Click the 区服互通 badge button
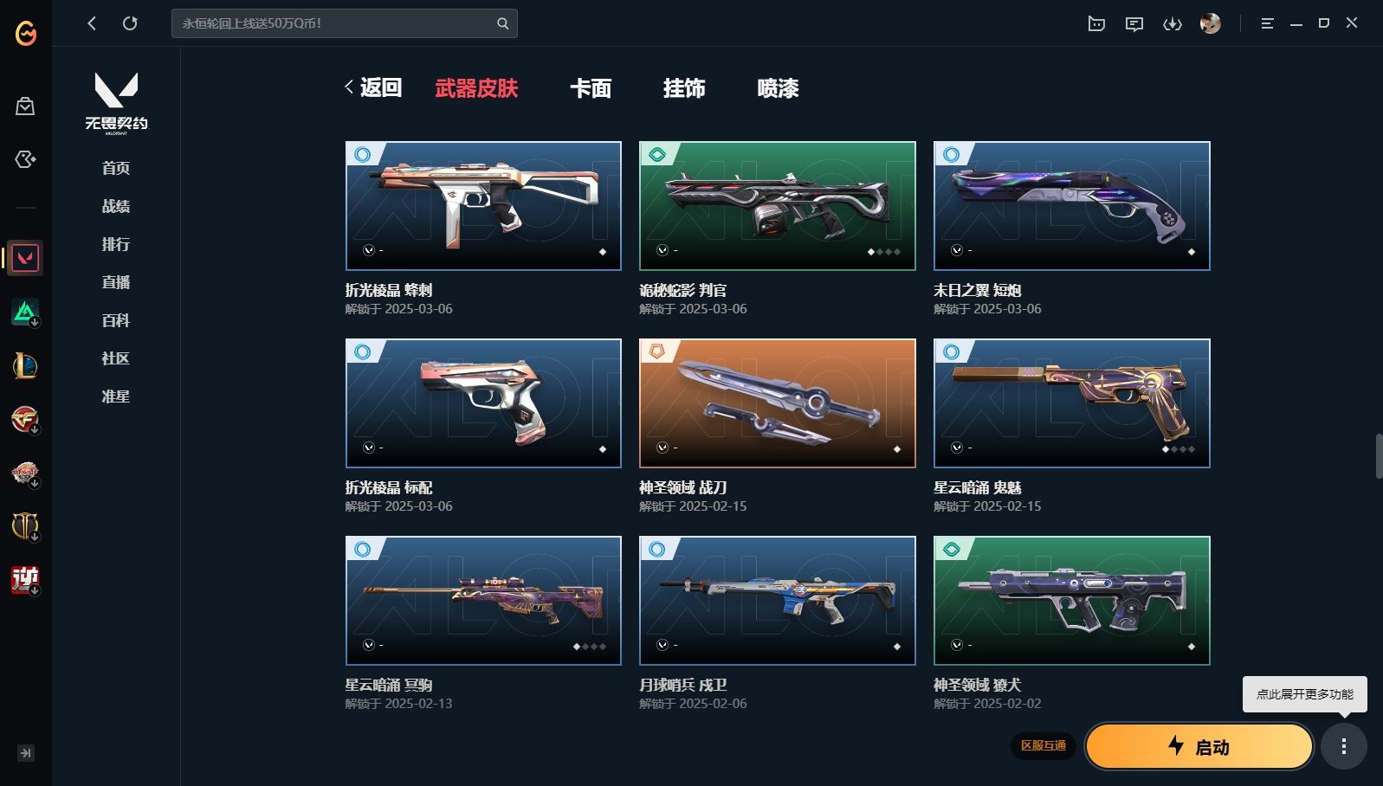Image resolution: width=1383 pixels, height=786 pixels. click(1044, 746)
